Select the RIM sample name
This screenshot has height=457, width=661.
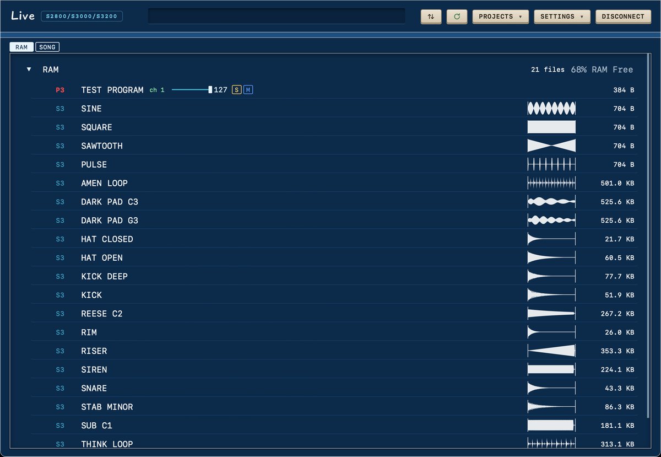click(x=89, y=332)
